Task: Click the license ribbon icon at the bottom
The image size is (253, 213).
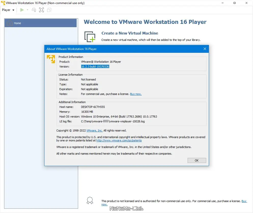Action: tap(90, 201)
